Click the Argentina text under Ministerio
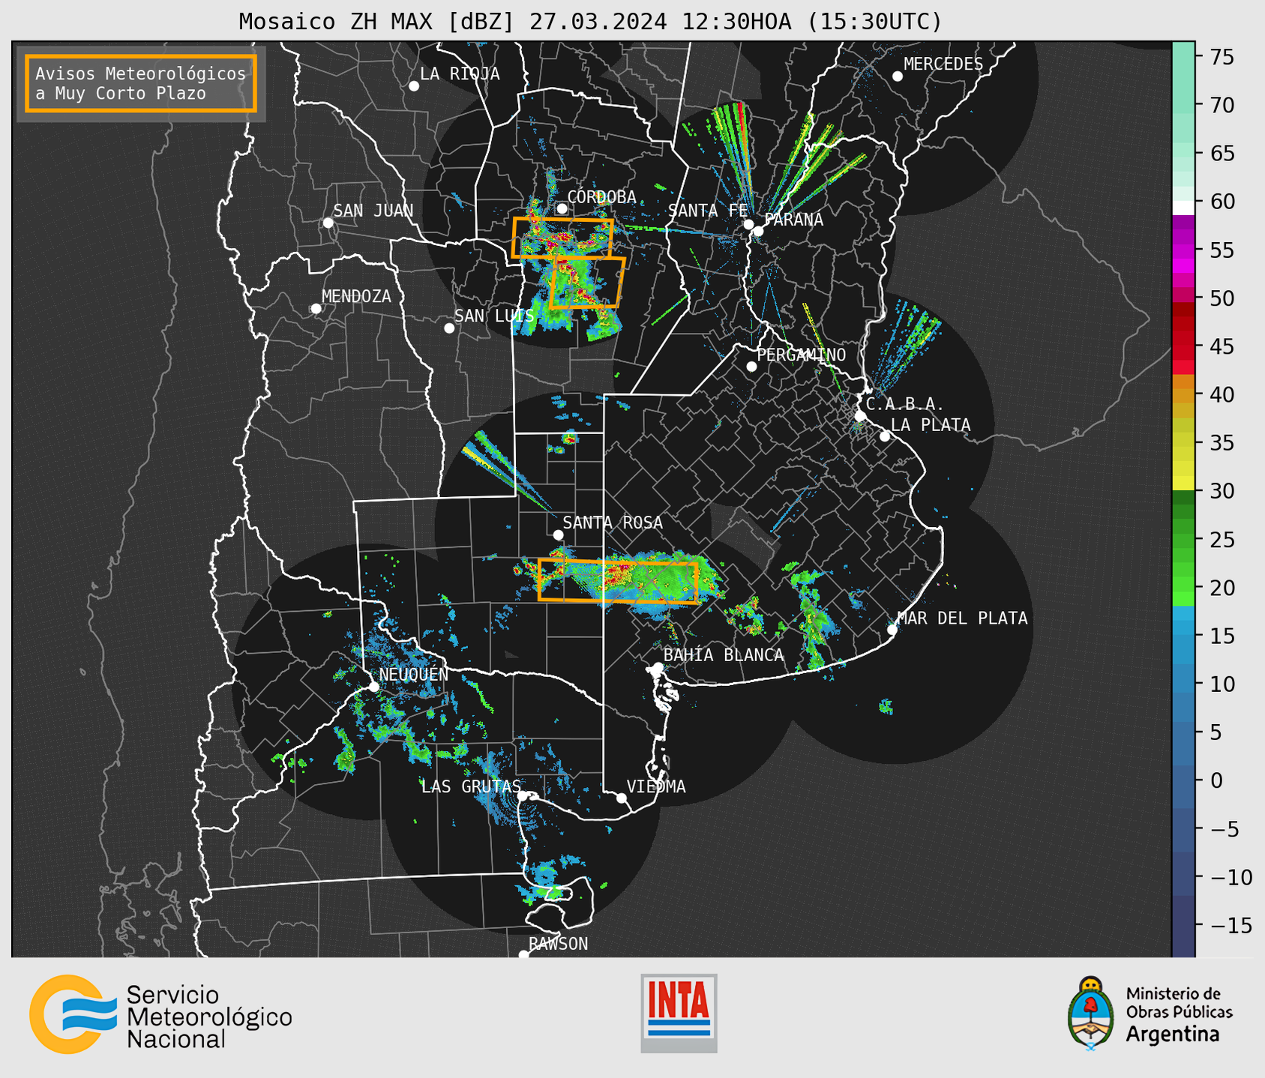The width and height of the screenshot is (1265, 1078). 1173,1035
